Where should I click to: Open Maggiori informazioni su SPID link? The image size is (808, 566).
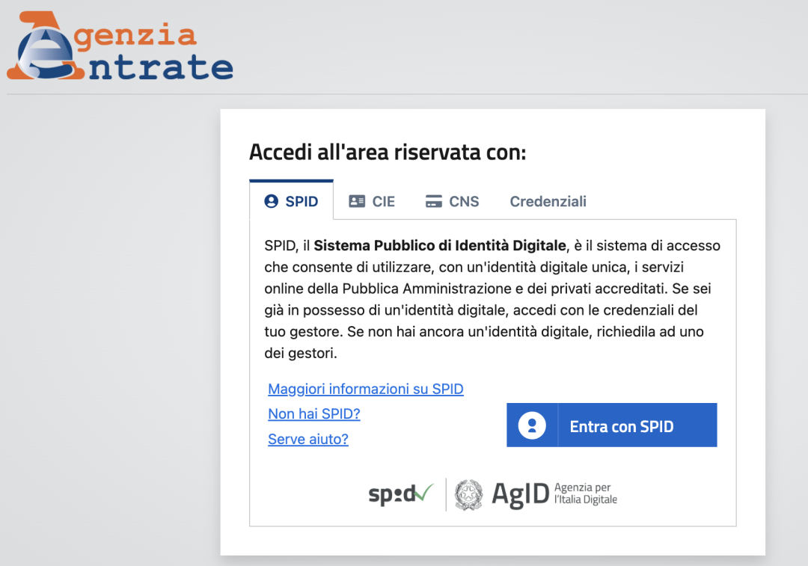coord(366,389)
